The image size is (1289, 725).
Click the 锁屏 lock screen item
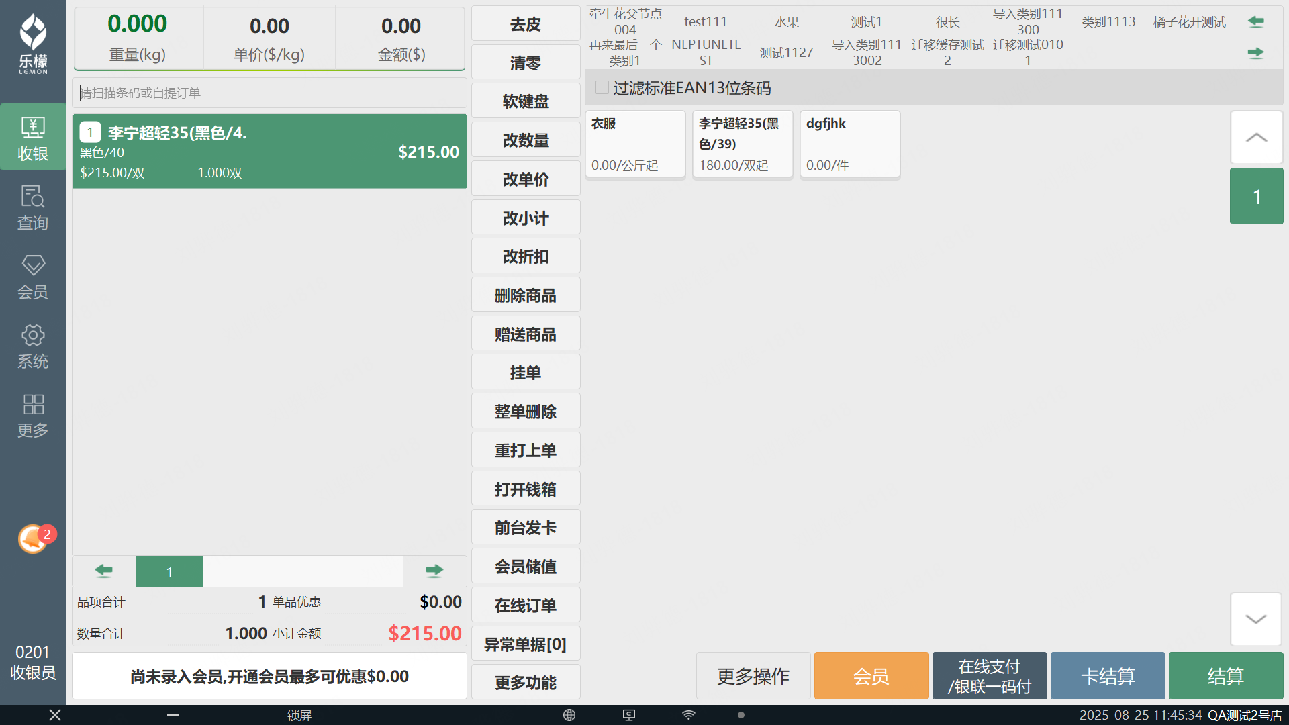[x=299, y=715]
